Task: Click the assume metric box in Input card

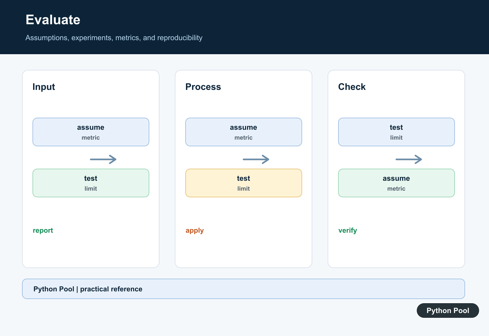Action: [x=91, y=132]
